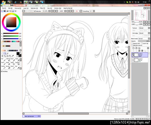The width and height of the screenshot is (151, 125).
Task: Zoom in with navigator plus button
Action: click(x=146, y=22)
